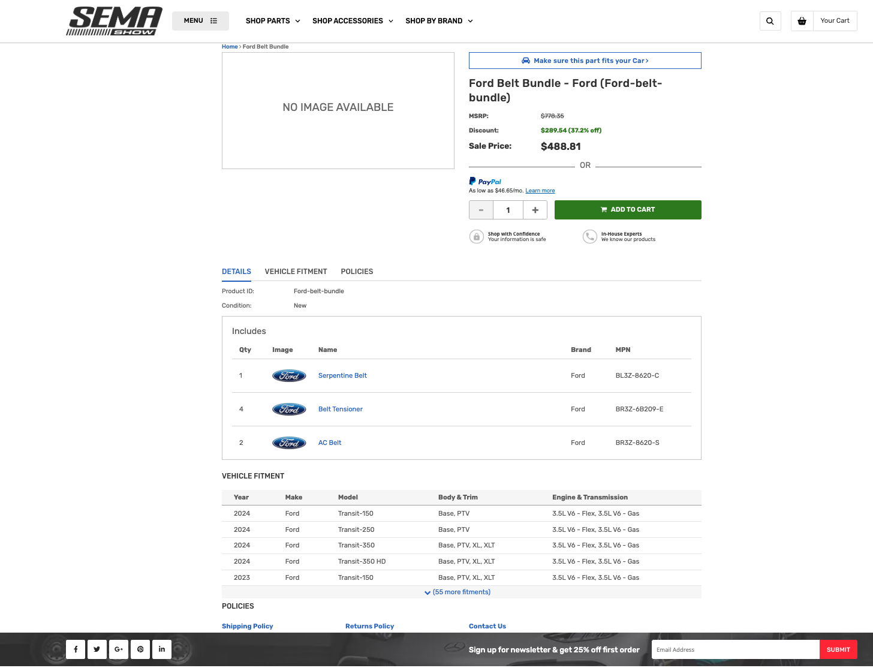The height and width of the screenshot is (668, 873).
Task: Switch to the Policies tab
Action: 357,272
